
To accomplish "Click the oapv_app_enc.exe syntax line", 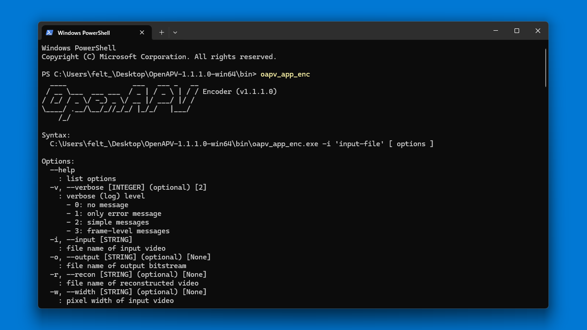I will coord(242,144).
